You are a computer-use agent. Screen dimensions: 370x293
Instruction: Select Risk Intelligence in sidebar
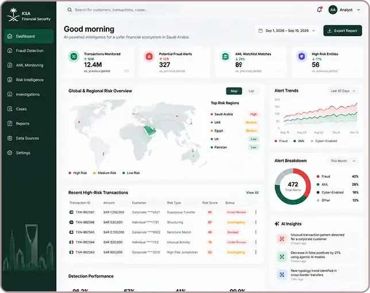pyautogui.click(x=29, y=80)
